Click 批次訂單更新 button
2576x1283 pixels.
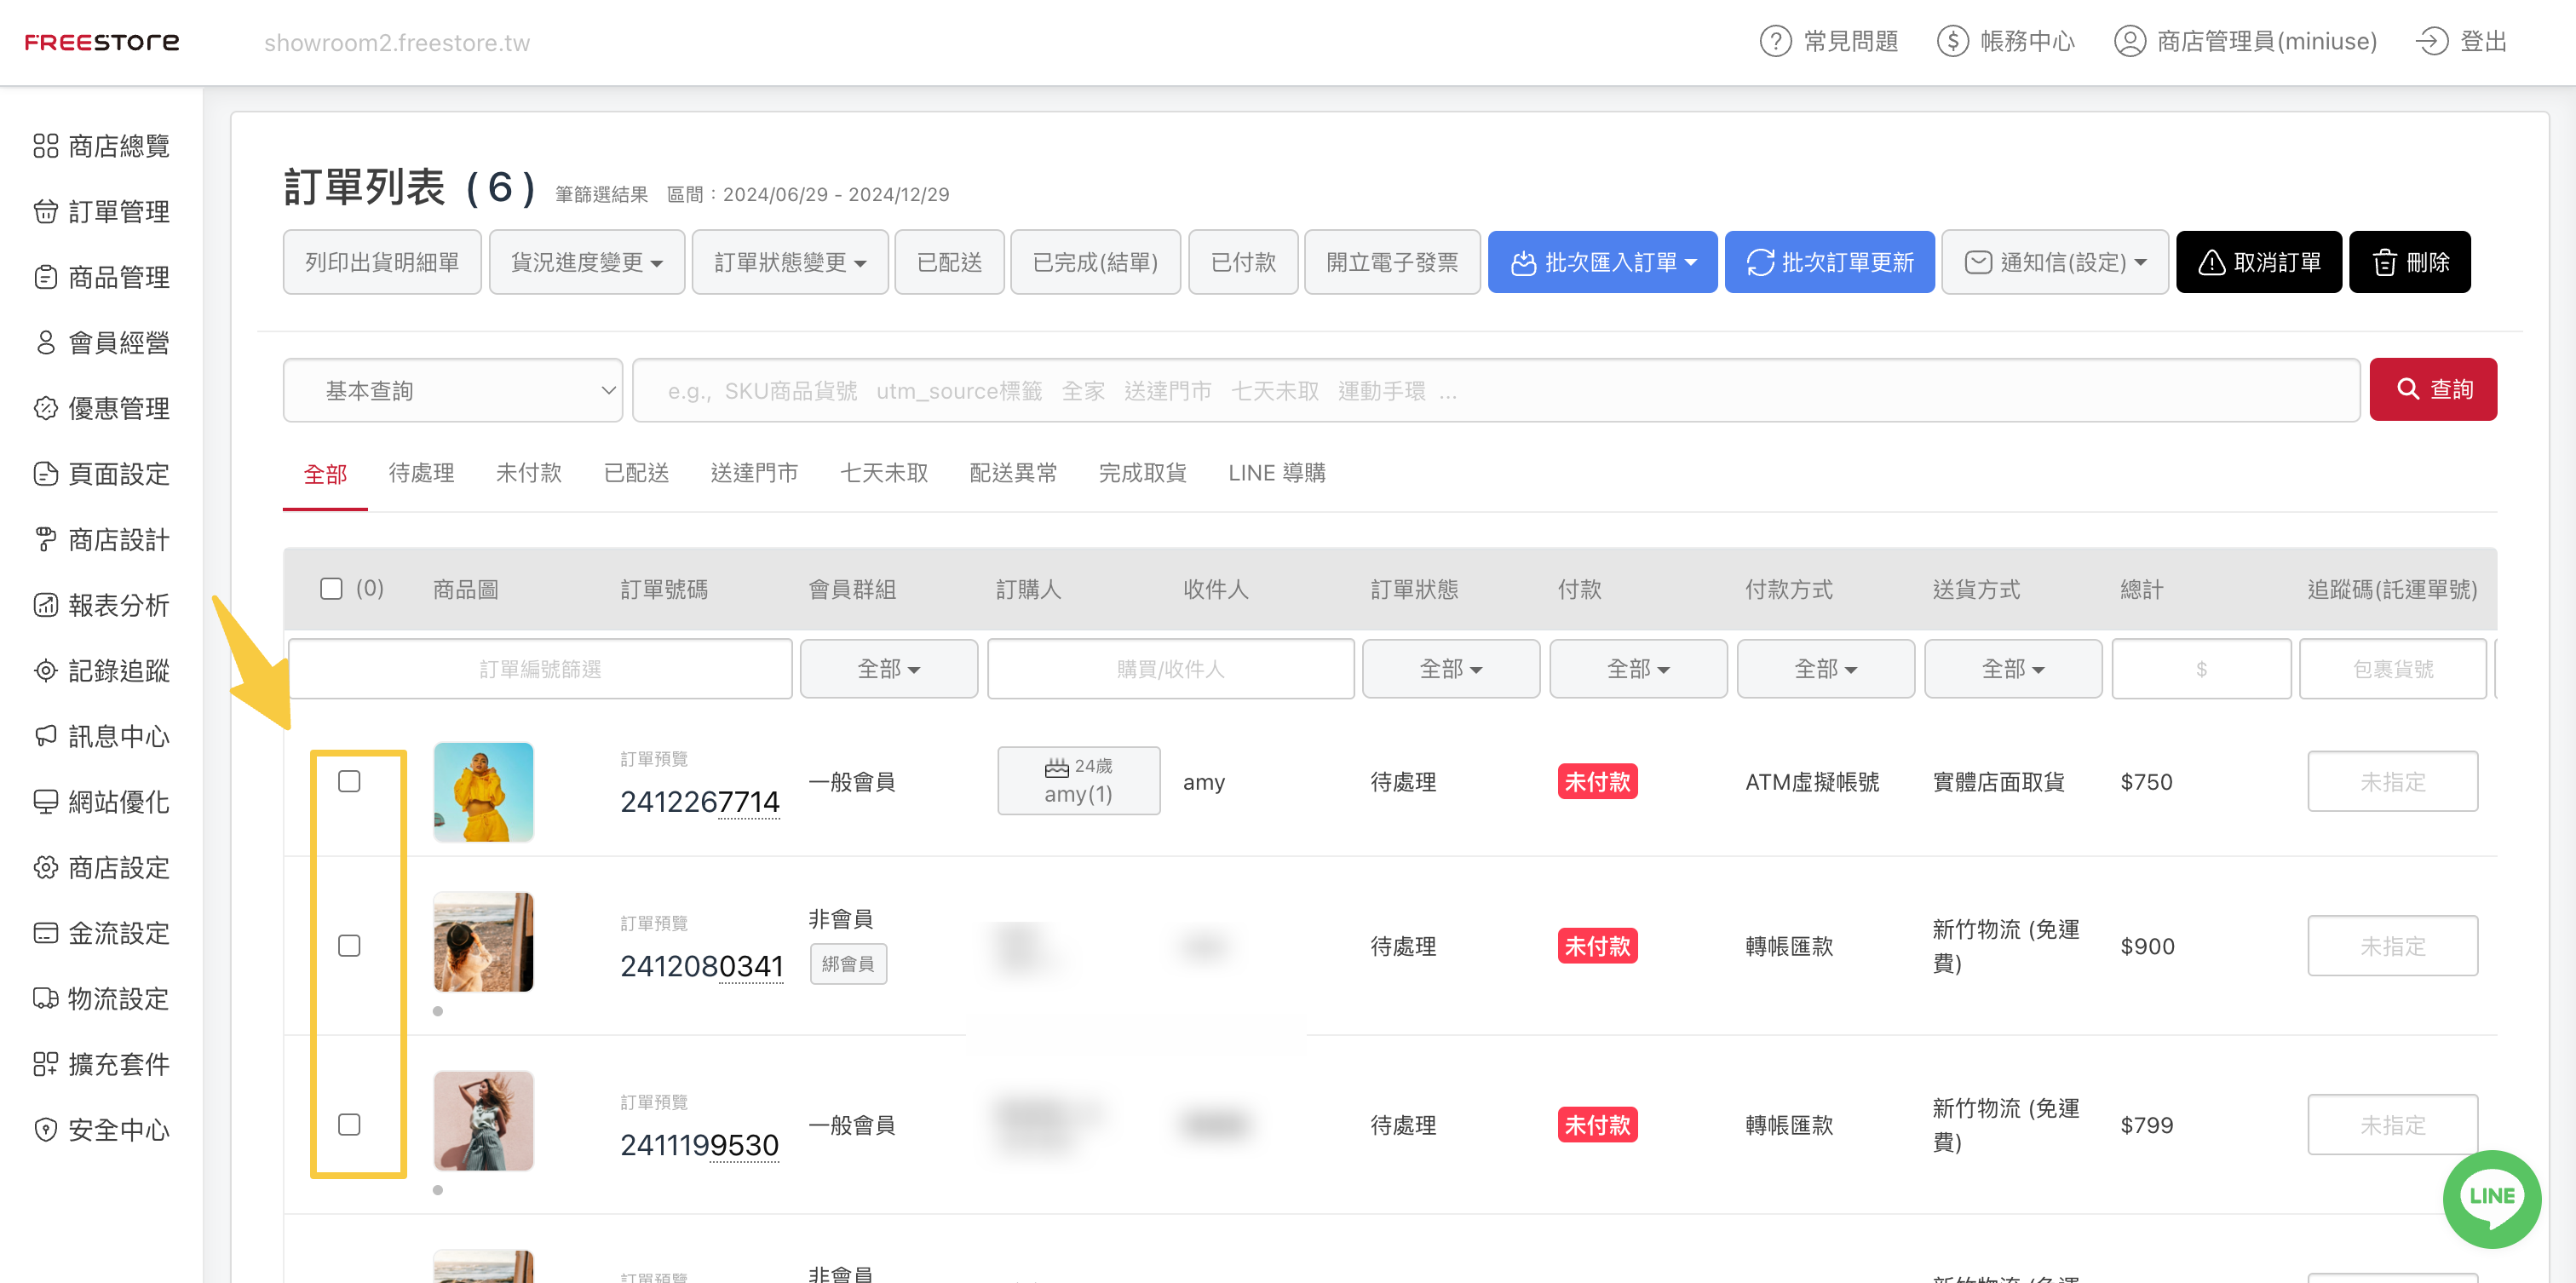(1830, 262)
